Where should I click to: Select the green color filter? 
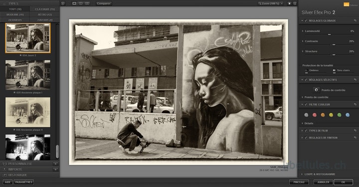click(x=340, y=115)
